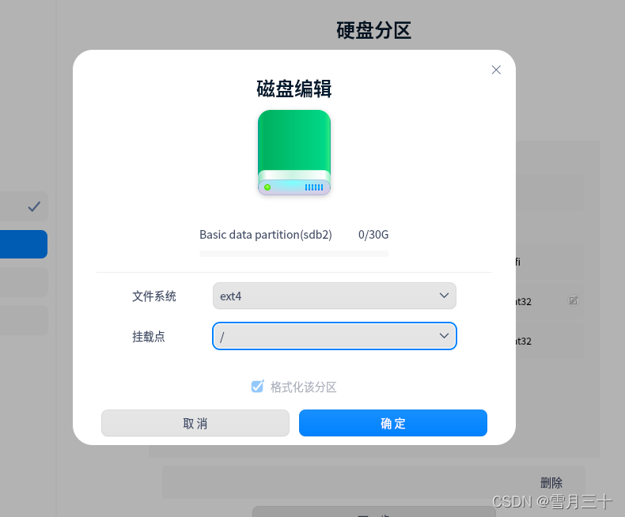Click the completed-step checkmark in the sidebar

coord(34,206)
